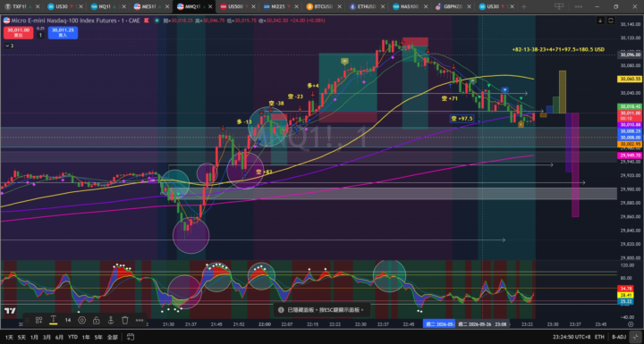Toggle B-ADJ adjustment in bottom bar

click(x=619, y=337)
